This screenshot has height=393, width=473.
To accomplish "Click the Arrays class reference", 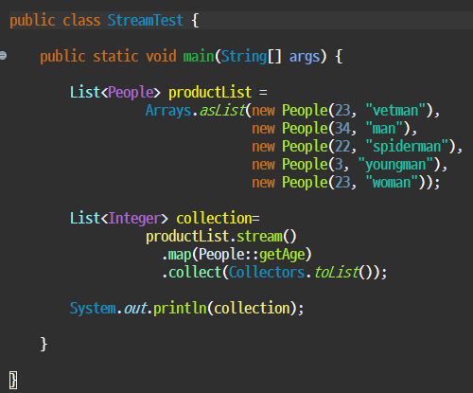I will click(168, 111).
